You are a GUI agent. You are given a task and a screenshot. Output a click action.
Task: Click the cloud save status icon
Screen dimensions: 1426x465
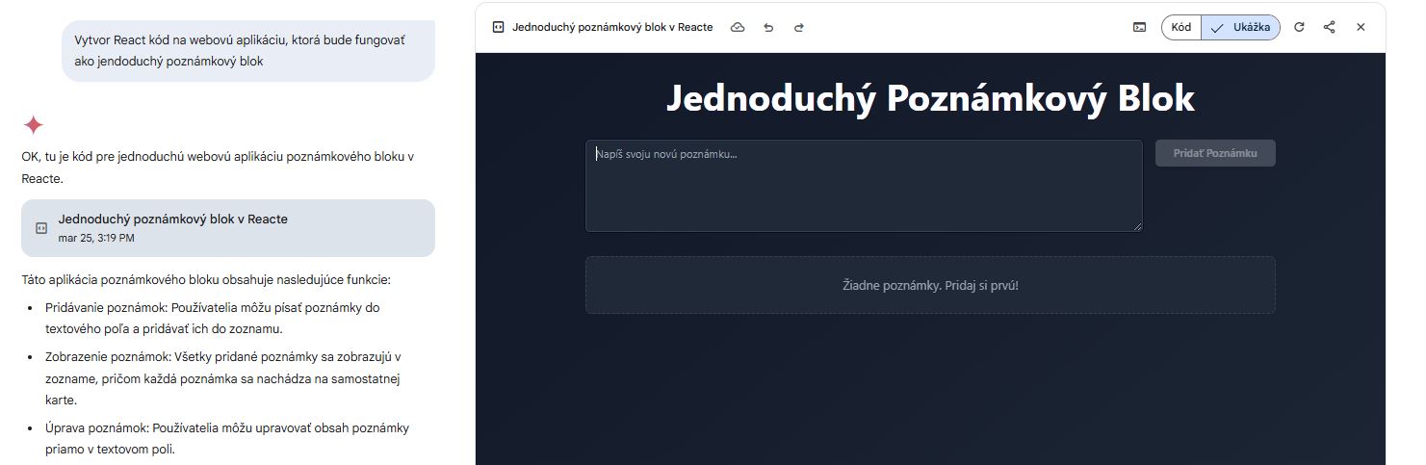(x=738, y=28)
